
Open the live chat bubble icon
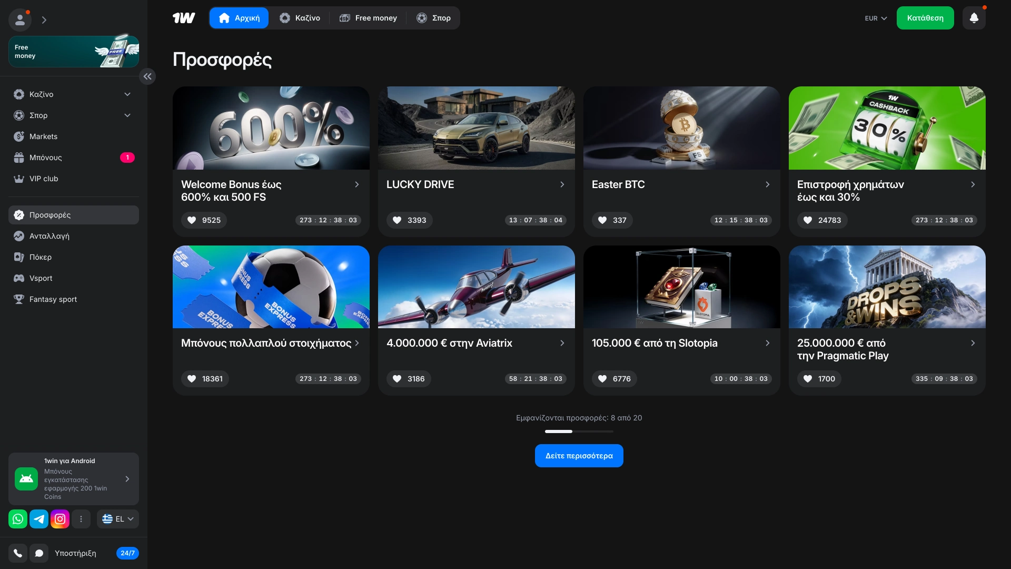39,553
